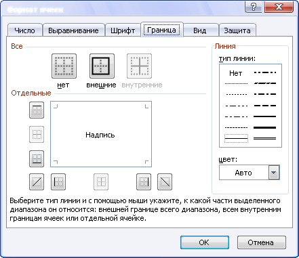The image size is (299, 258).
Task: Open the 'Шрифт' tab
Action: pyautogui.click(x=123, y=30)
